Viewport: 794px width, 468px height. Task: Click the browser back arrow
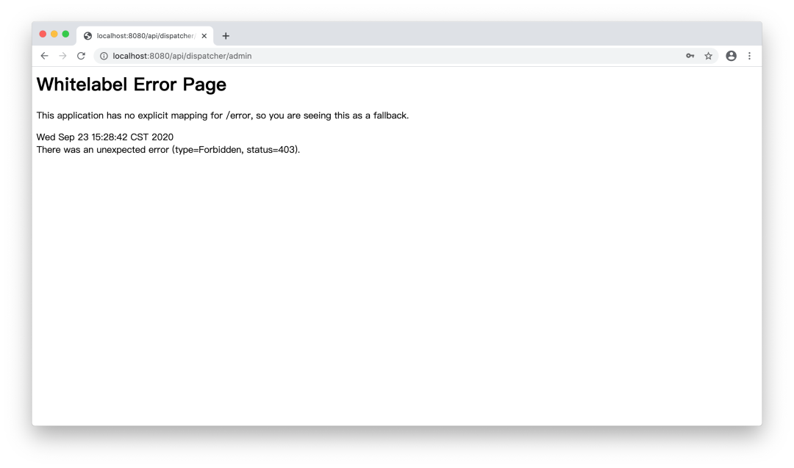[45, 56]
